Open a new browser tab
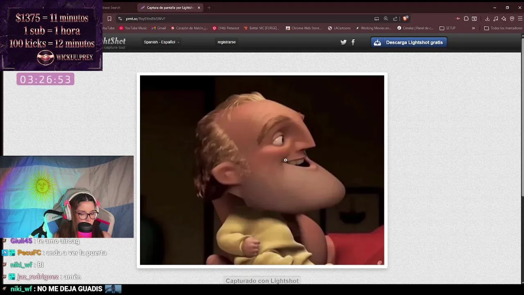524x295 pixels. pos(209,7)
